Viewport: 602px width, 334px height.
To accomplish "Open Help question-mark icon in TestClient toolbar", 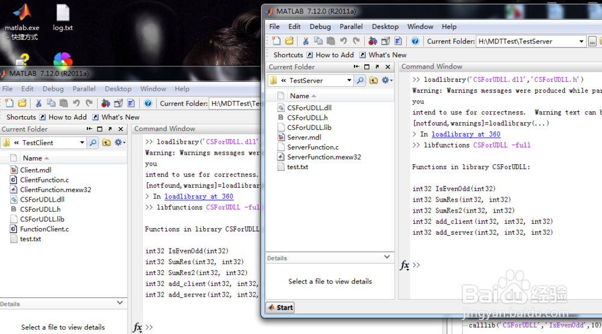I will coord(148,104).
